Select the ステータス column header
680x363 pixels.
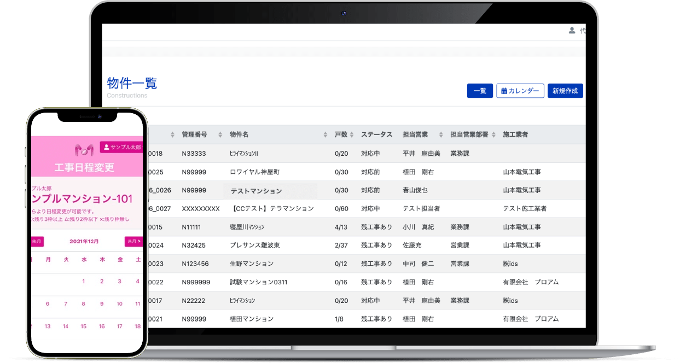pyautogui.click(x=376, y=134)
